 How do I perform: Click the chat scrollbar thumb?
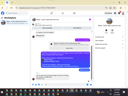click(91, 63)
